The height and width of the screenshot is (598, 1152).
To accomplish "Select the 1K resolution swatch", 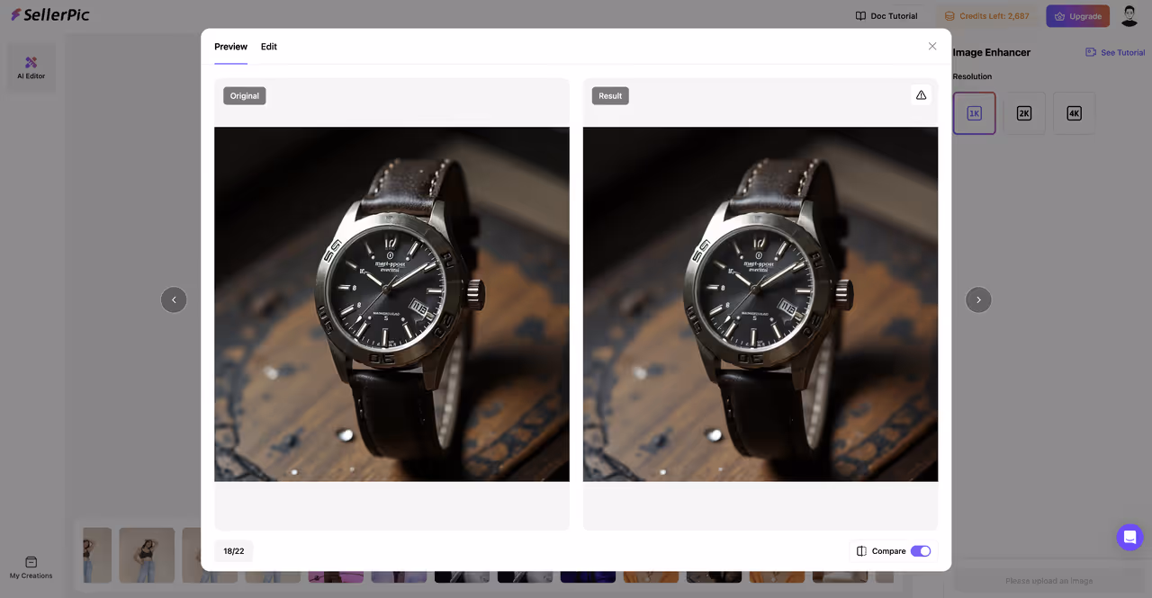I will 974,112.
